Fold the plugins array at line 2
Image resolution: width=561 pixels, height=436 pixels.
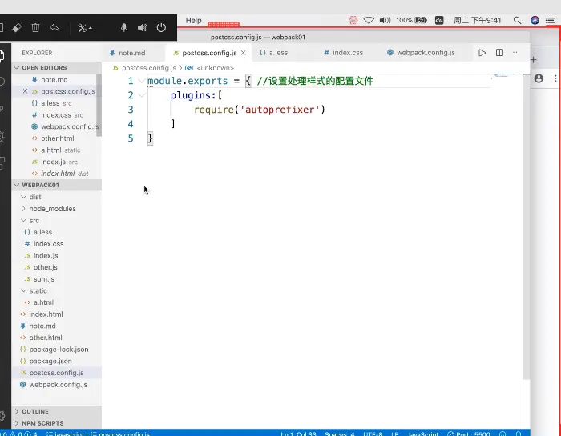142,95
